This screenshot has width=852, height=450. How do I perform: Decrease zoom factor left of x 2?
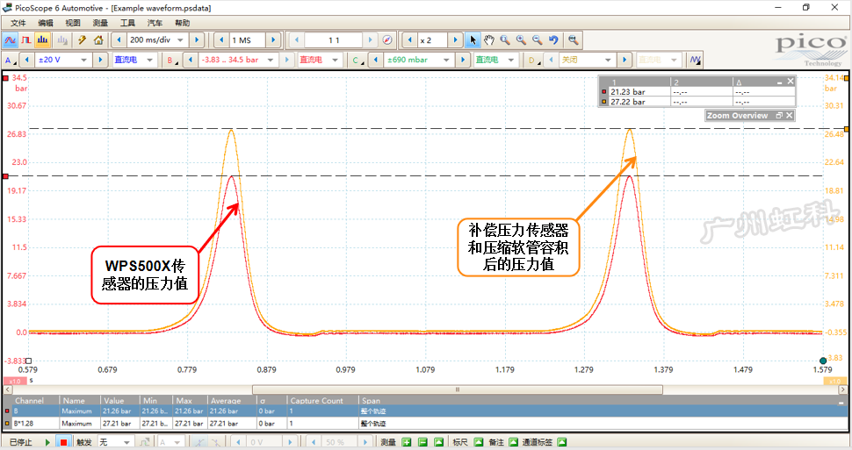click(x=409, y=40)
